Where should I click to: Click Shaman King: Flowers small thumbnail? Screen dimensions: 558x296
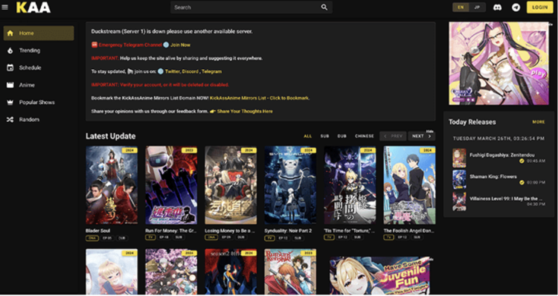click(x=459, y=180)
